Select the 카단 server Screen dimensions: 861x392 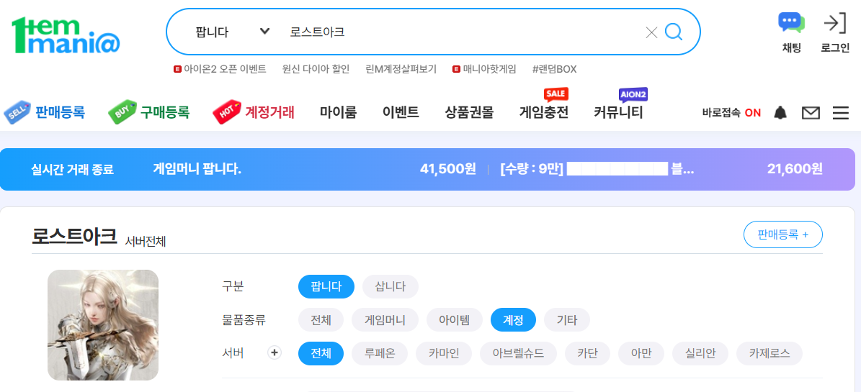[587, 354]
